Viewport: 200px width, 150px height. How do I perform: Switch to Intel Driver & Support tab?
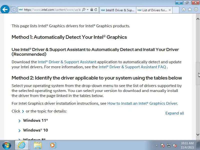point(118,10)
